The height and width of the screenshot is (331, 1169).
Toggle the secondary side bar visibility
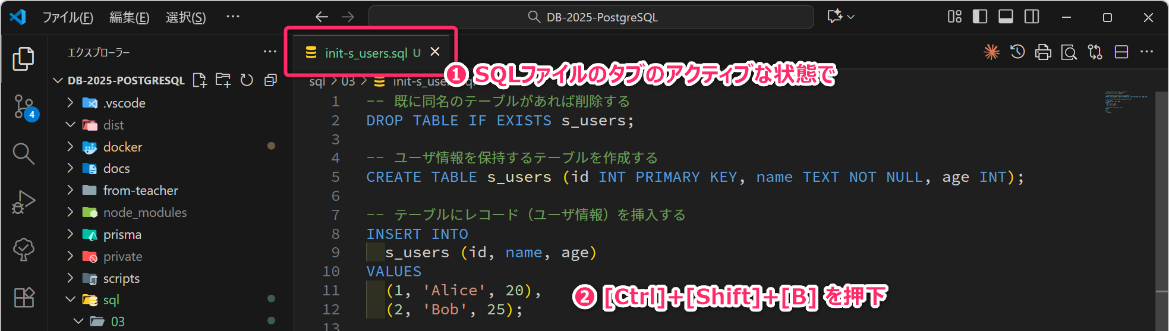click(1032, 17)
